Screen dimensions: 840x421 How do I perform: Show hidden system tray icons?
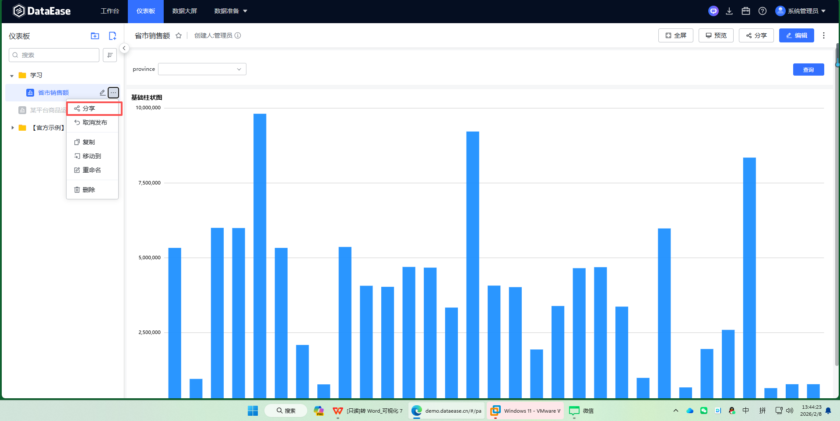(x=676, y=411)
